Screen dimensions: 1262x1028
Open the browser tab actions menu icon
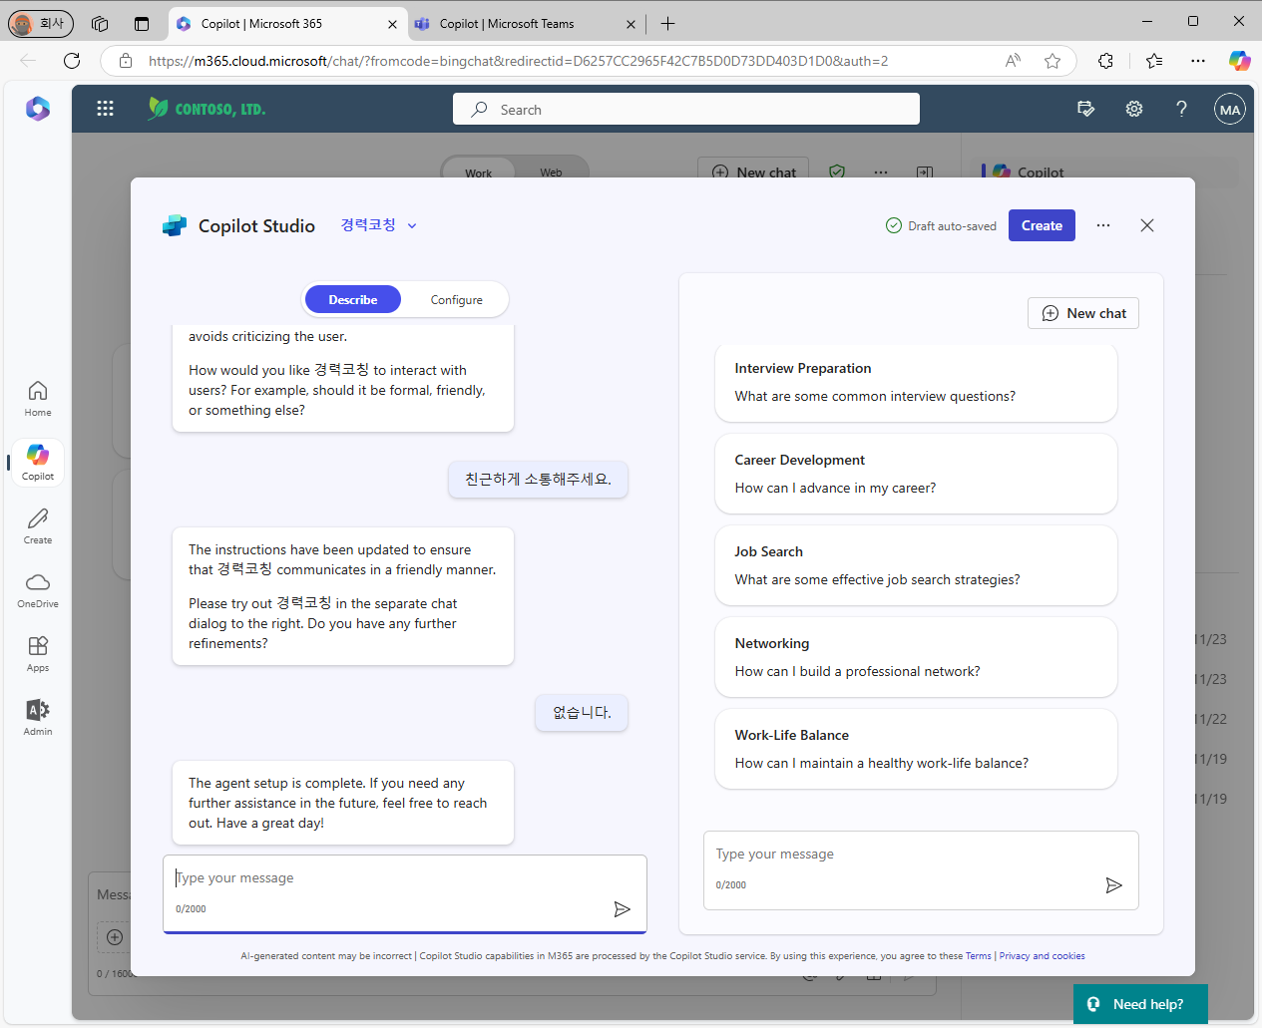141,23
